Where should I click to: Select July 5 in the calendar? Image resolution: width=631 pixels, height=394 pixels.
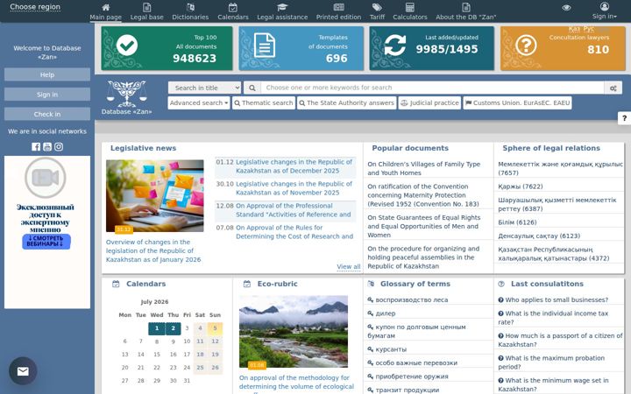pos(215,328)
